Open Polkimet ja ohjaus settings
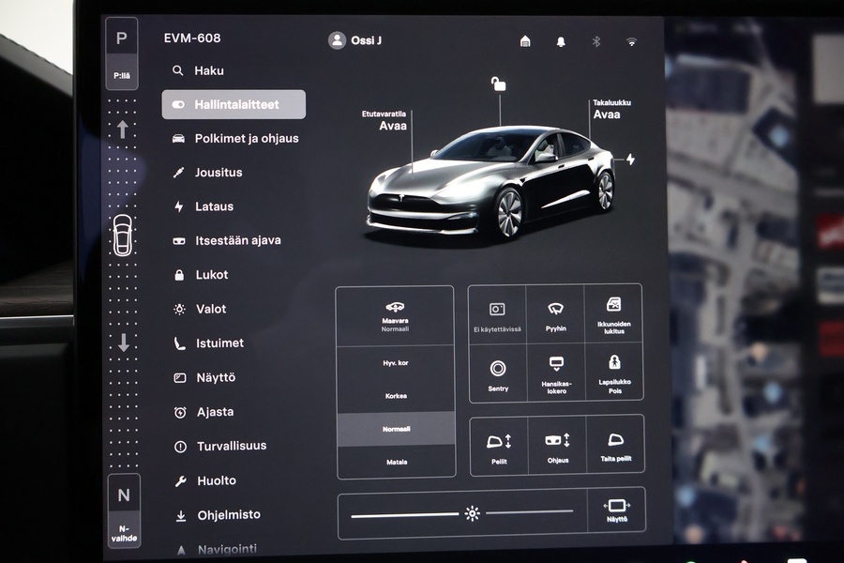Viewport: 844px width, 563px height. pyautogui.click(x=234, y=139)
